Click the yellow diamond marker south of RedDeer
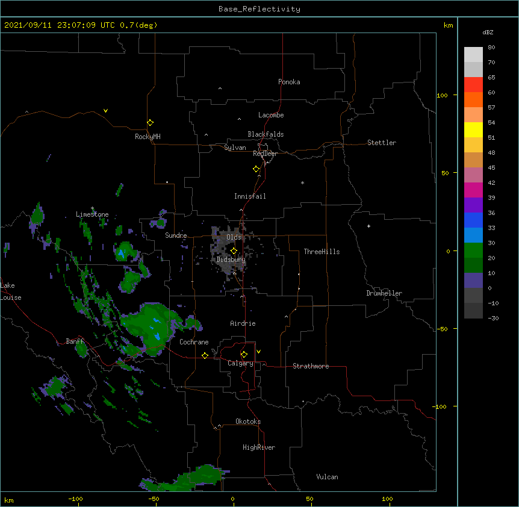 pyautogui.click(x=256, y=169)
